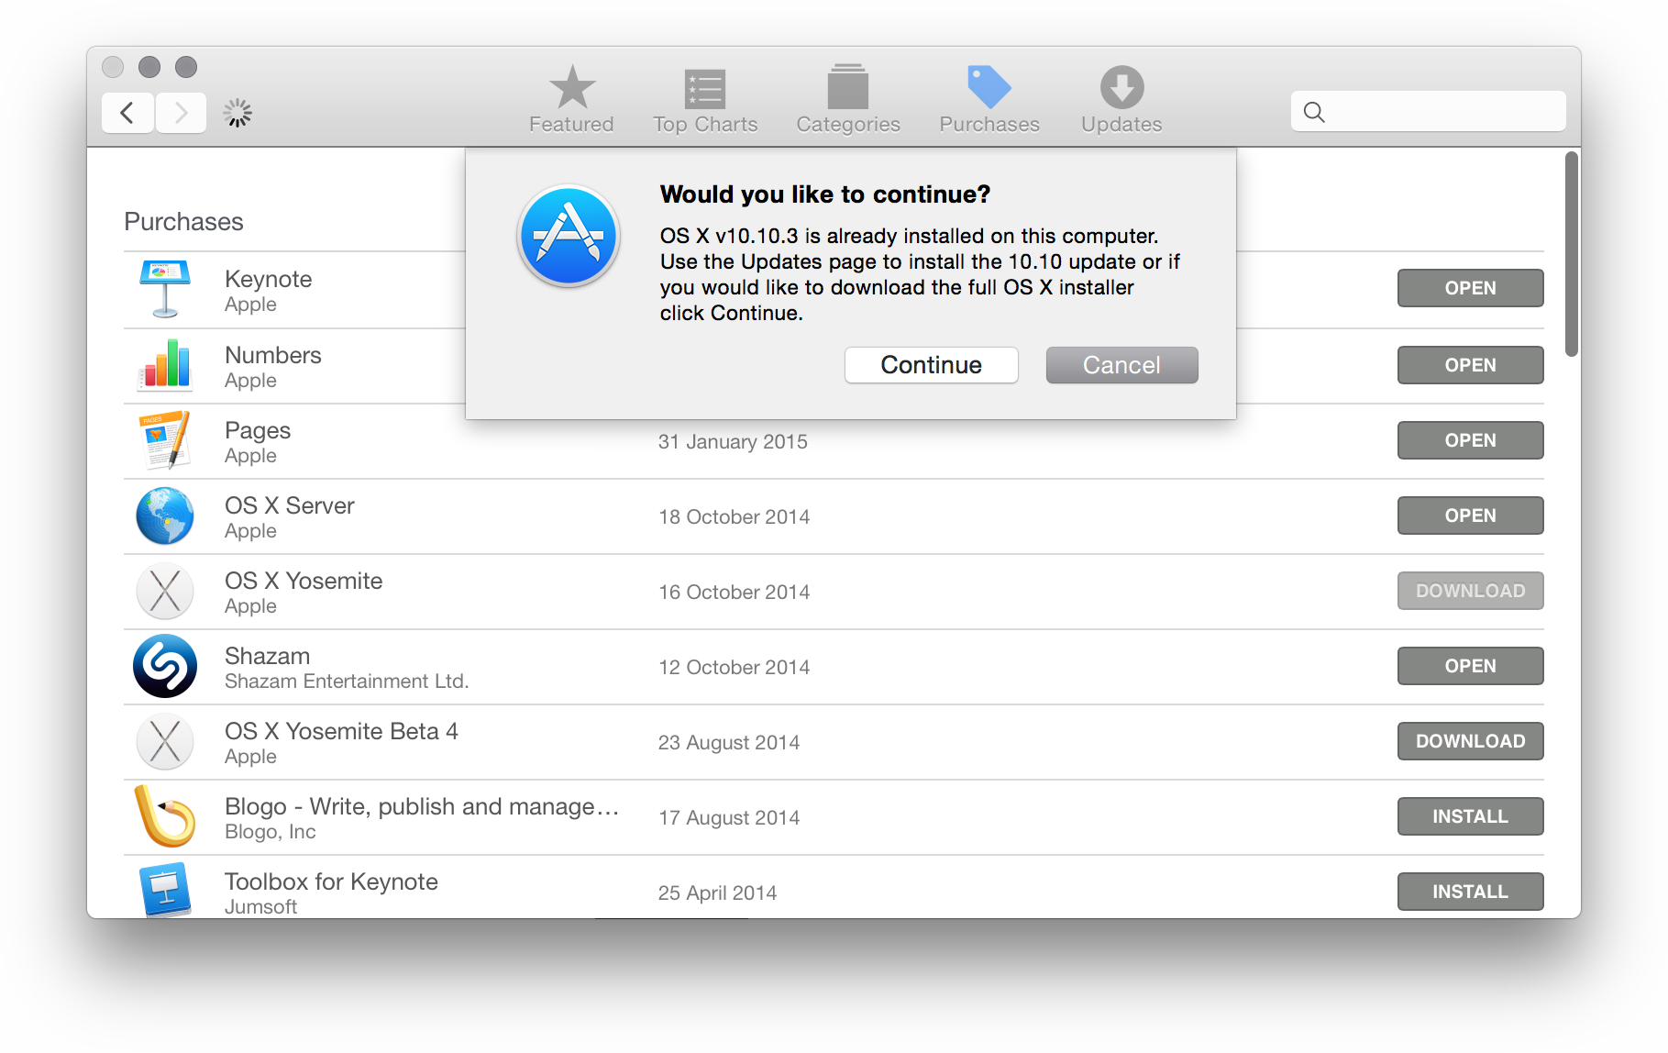
Task: Click the 25 April 2014 date
Action: (717, 893)
